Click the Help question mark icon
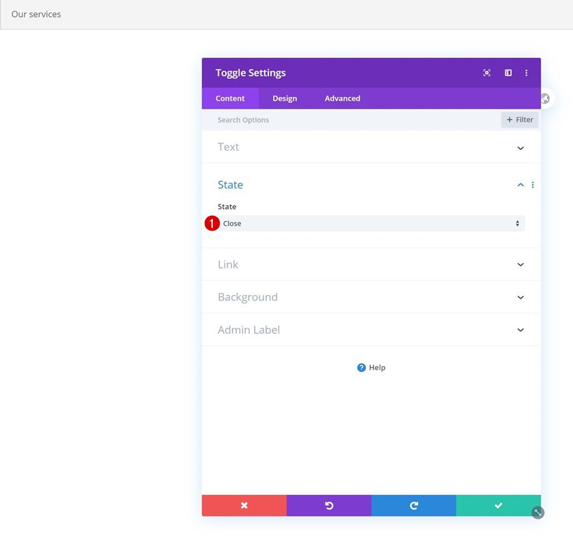This screenshot has height=551, width=573. [361, 367]
